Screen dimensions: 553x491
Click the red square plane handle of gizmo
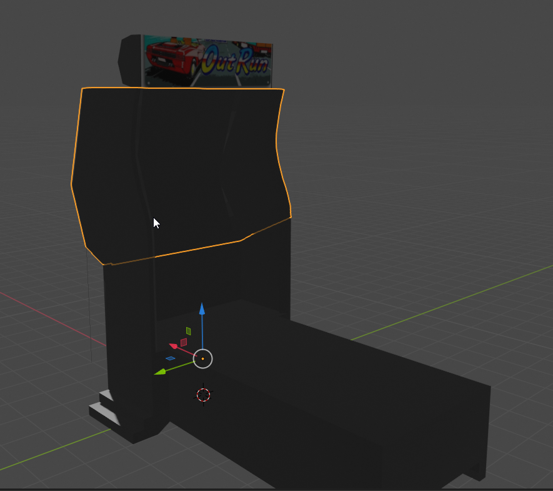tap(183, 342)
